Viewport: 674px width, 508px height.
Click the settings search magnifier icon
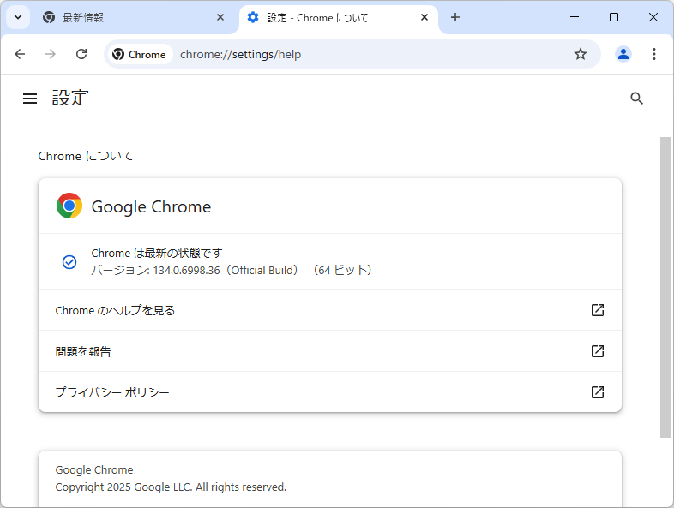636,99
